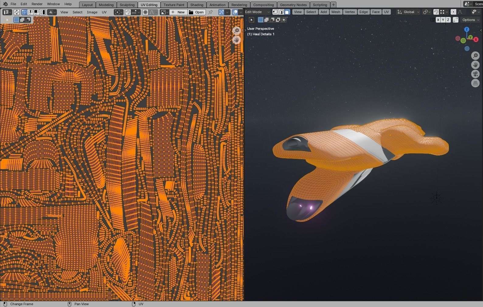Image resolution: width=483 pixels, height=307 pixels.
Task: Select UV face selection mode
Action: tap(36, 12)
